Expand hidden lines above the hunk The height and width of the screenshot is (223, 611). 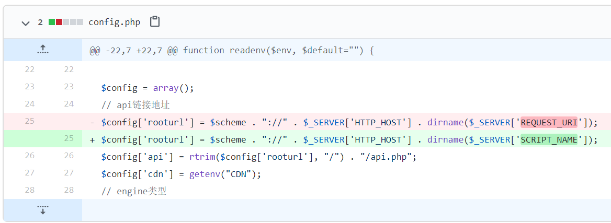43,50
